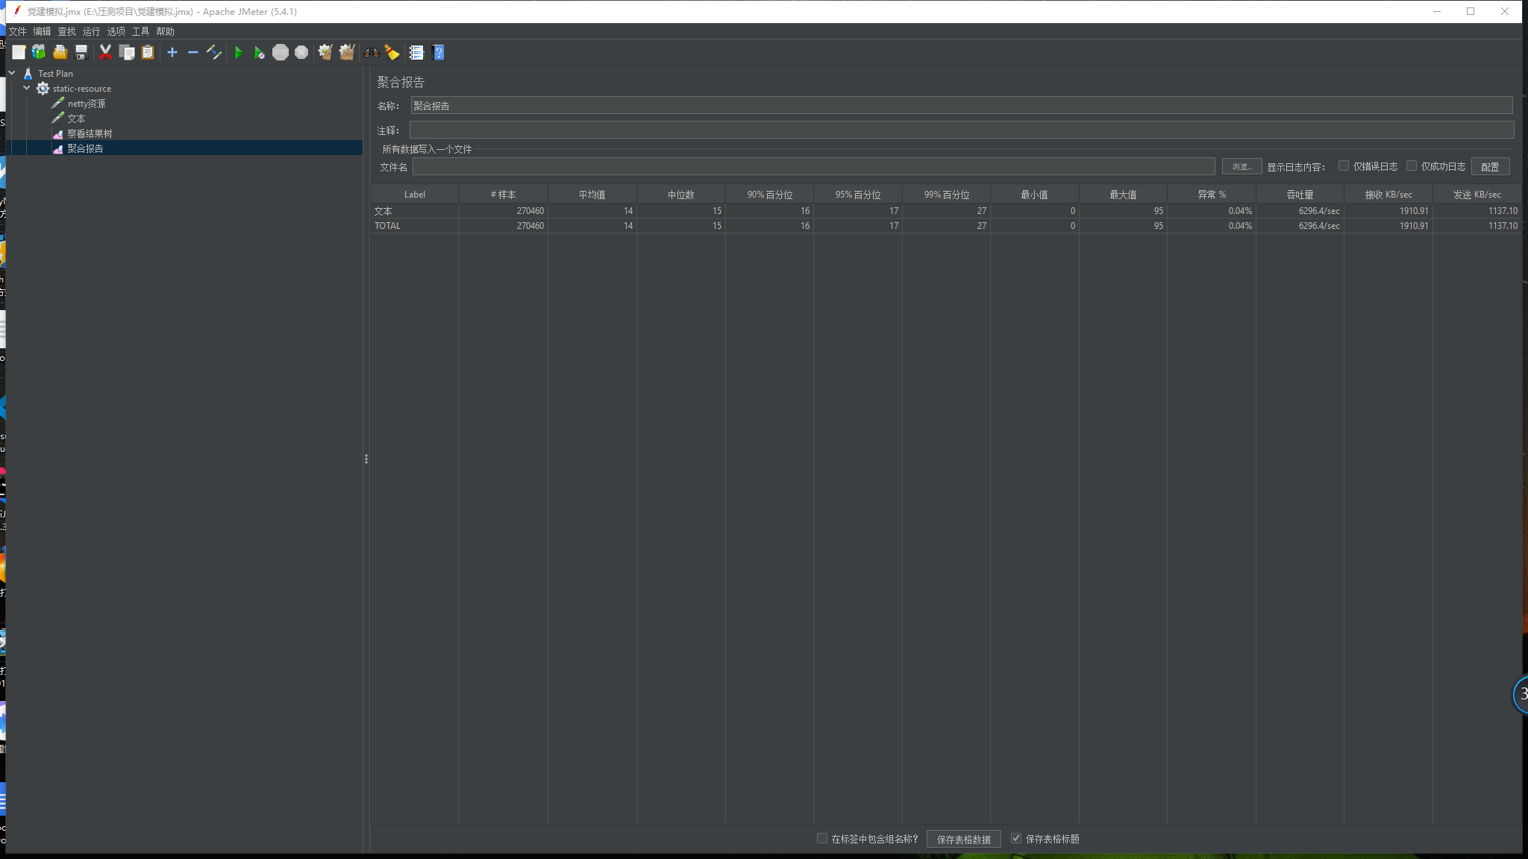Click the 平均值 column header
Viewport: 1528px width, 859px height.
[592, 195]
